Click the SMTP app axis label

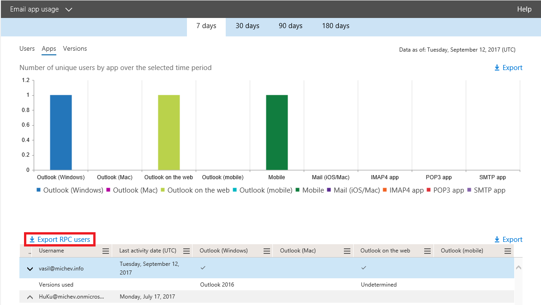493,177
